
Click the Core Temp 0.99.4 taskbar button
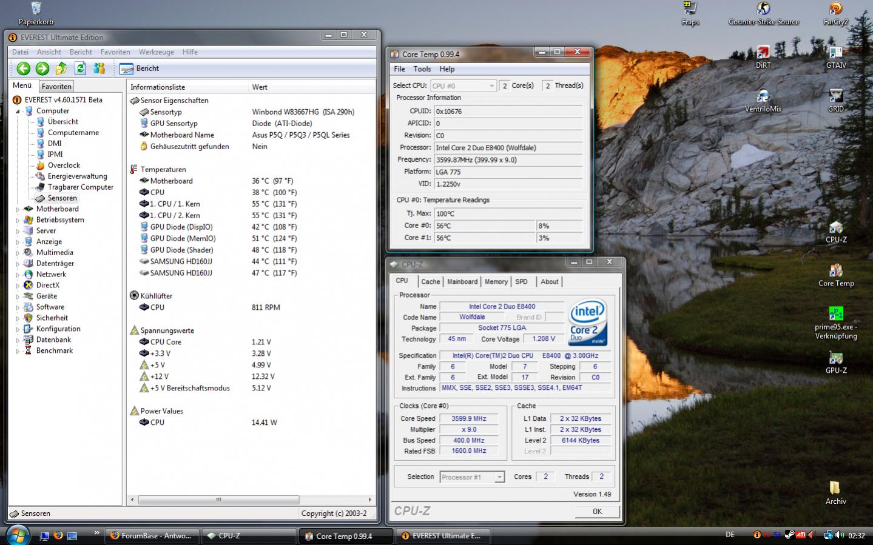(345, 536)
